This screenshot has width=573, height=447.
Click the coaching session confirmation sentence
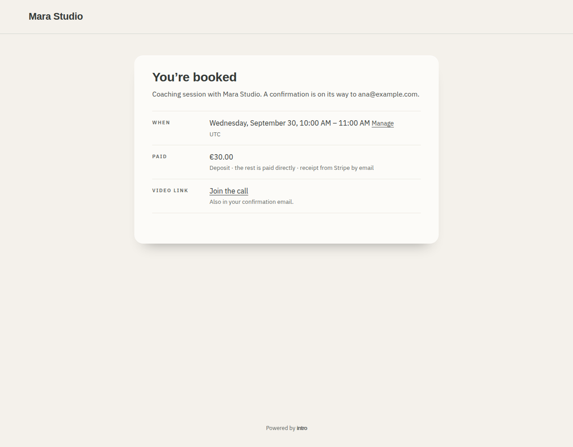[x=286, y=94]
